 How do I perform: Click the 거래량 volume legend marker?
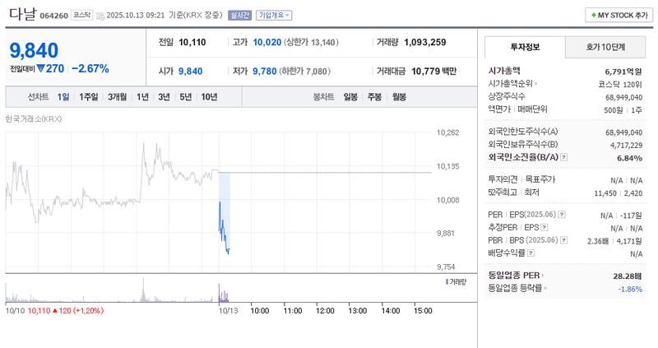pyautogui.click(x=447, y=281)
